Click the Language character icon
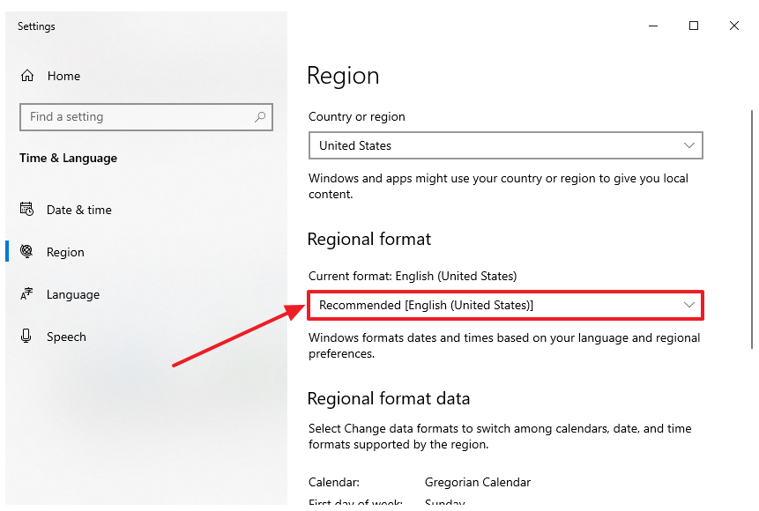This screenshot has width=759, height=511. click(26, 294)
